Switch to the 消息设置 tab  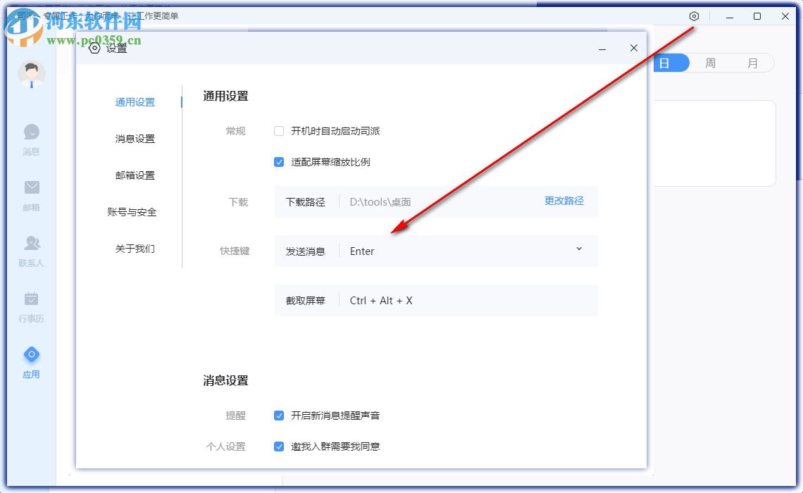coord(134,139)
